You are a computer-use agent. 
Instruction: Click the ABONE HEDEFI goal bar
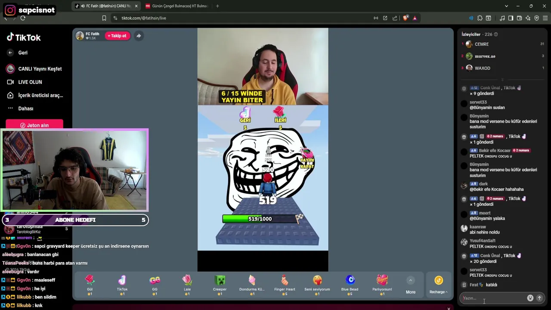point(75,220)
